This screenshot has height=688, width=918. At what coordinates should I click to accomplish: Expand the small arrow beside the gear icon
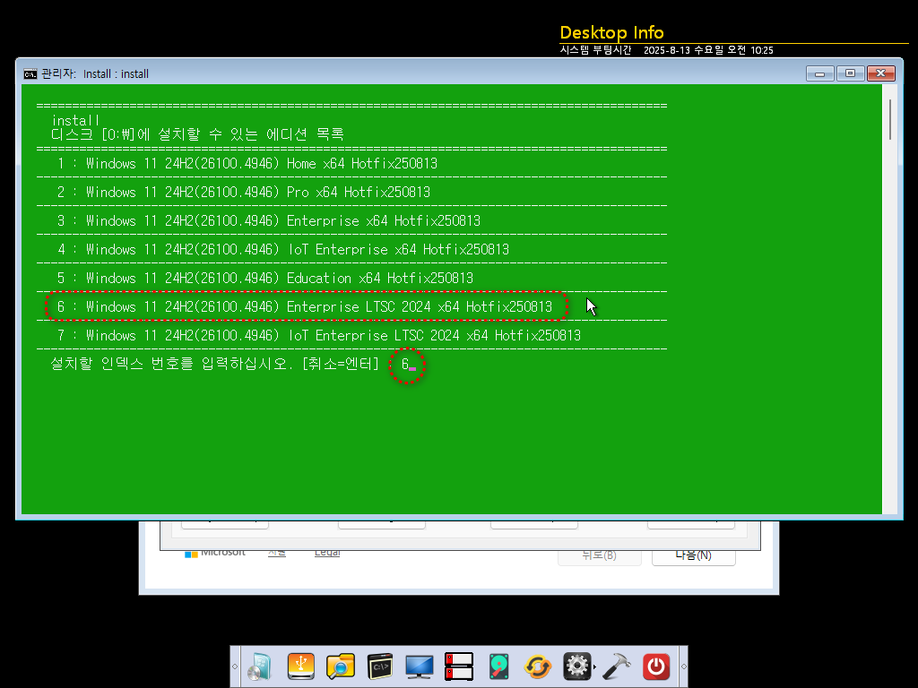(595, 666)
